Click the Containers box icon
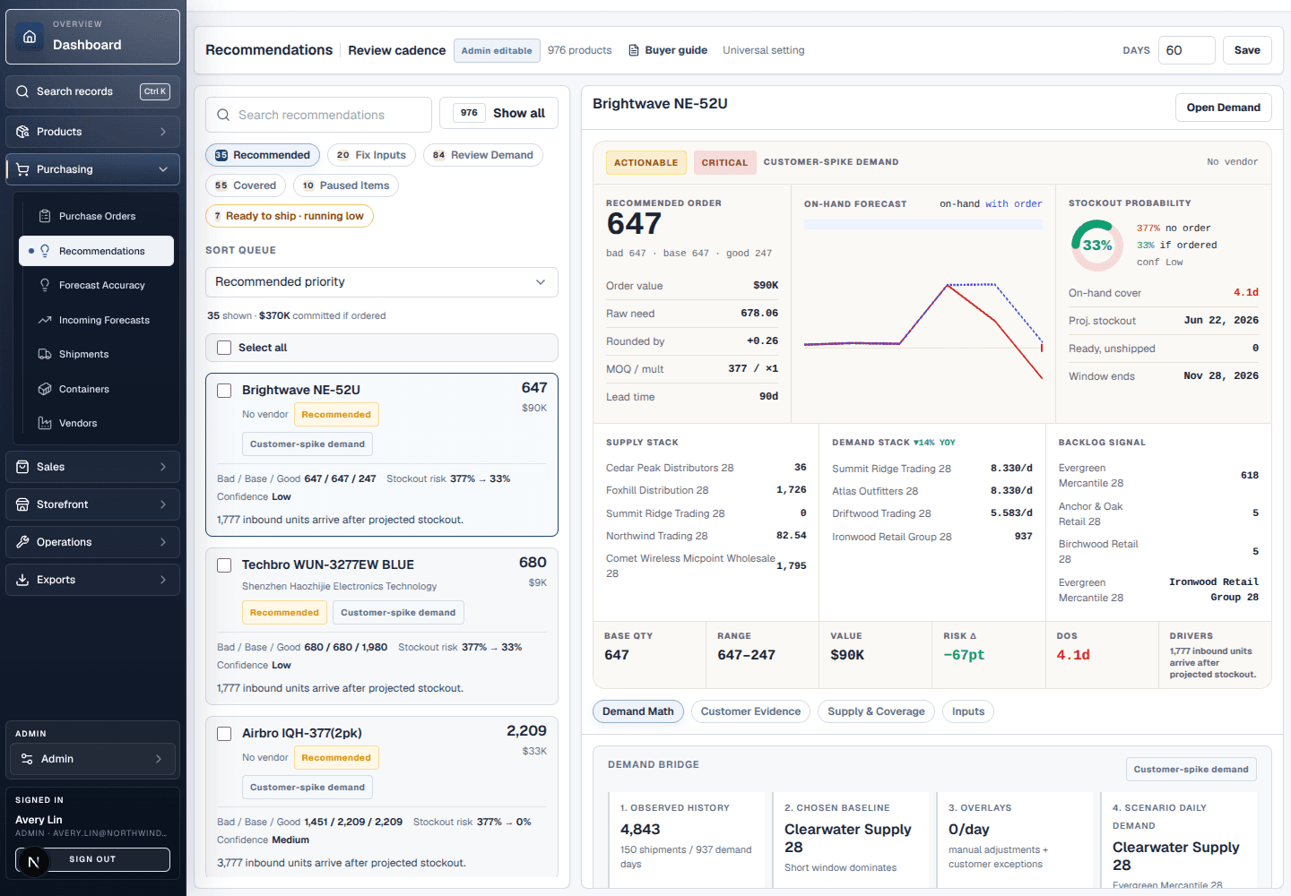This screenshot has width=1291, height=896. (45, 389)
